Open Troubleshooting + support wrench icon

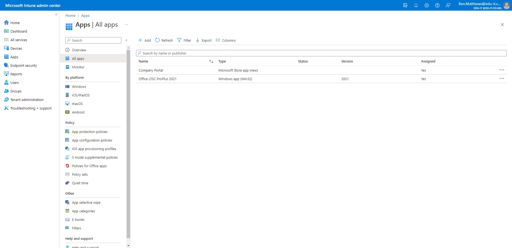click(x=6, y=108)
